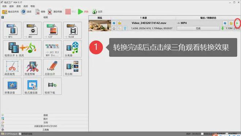Click the file name Video_240326174142.mov
241x136 pixels.
click(149, 23)
